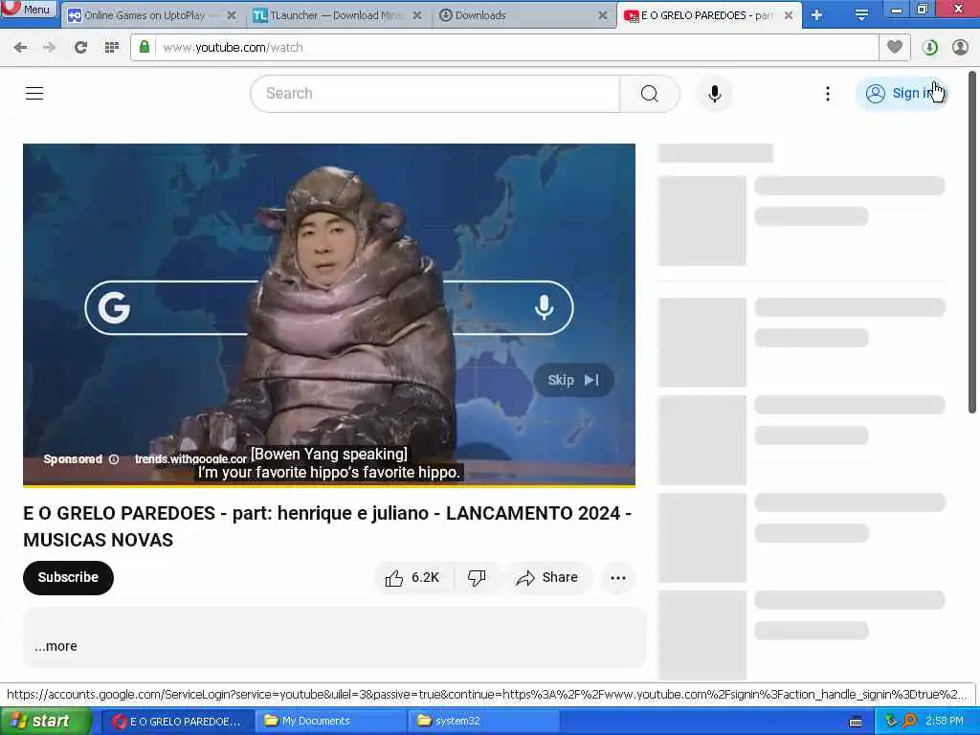Close the Downloads tab

(x=603, y=15)
